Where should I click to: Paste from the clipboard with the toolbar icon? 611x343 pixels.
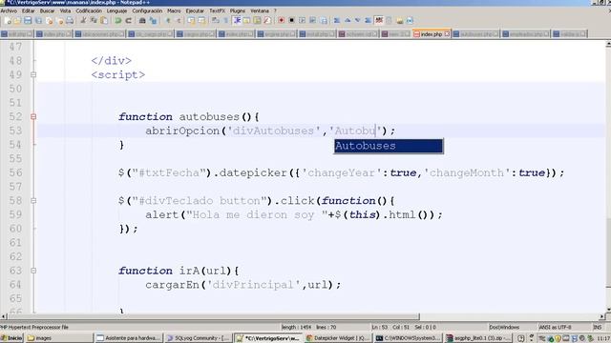click(x=104, y=20)
